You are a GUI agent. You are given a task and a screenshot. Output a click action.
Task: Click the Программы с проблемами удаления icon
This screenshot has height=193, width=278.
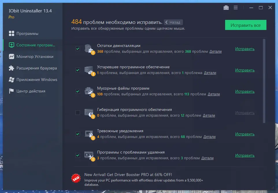point(90,156)
